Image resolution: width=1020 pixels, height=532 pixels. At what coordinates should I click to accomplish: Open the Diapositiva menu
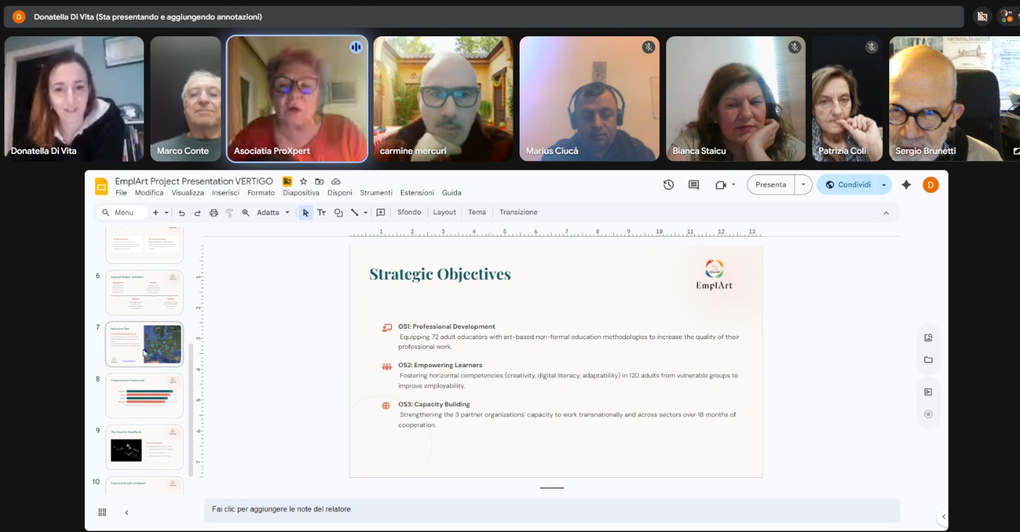coord(301,193)
